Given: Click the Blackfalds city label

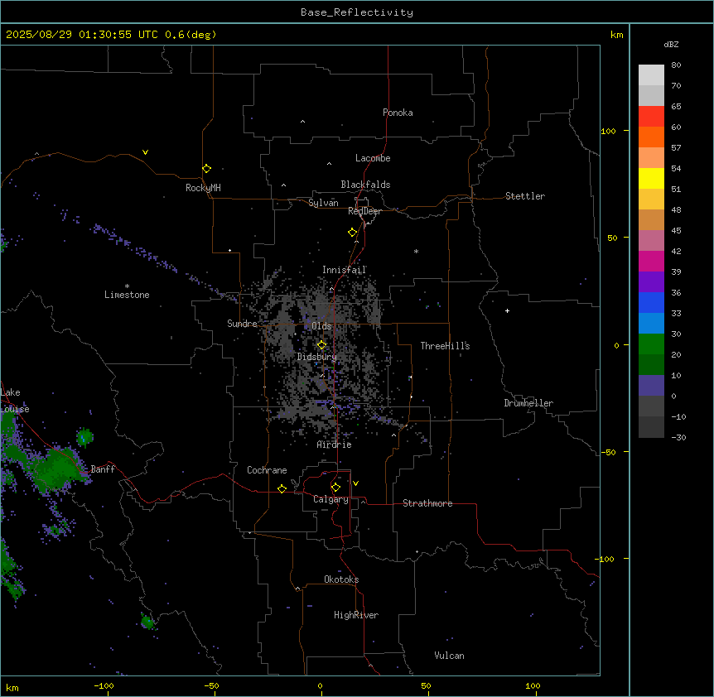Looking at the screenshot, I should [x=365, y=185].
